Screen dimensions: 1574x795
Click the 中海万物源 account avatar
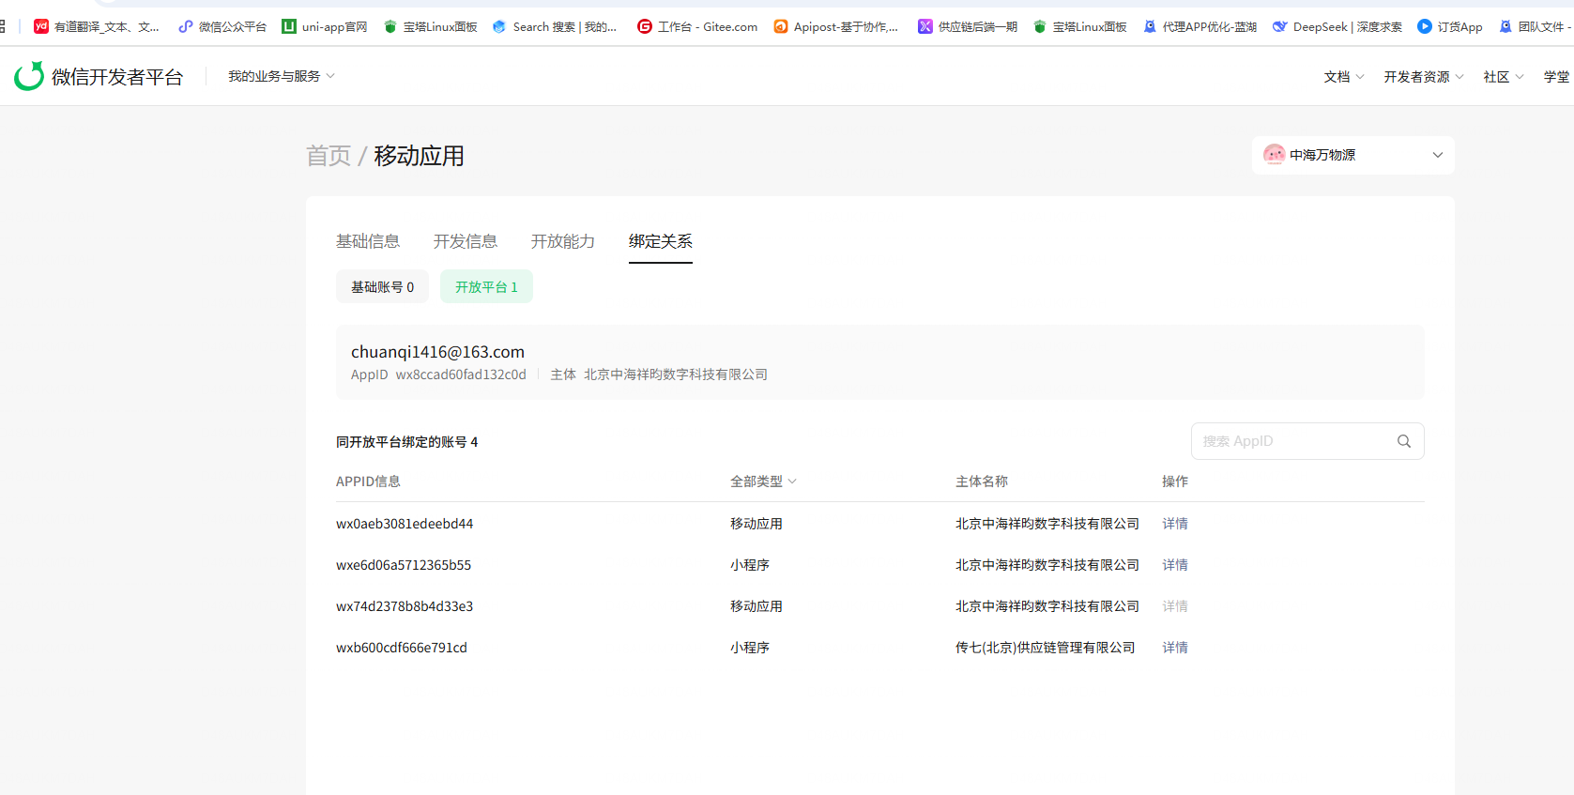(x=1274, y=155)
